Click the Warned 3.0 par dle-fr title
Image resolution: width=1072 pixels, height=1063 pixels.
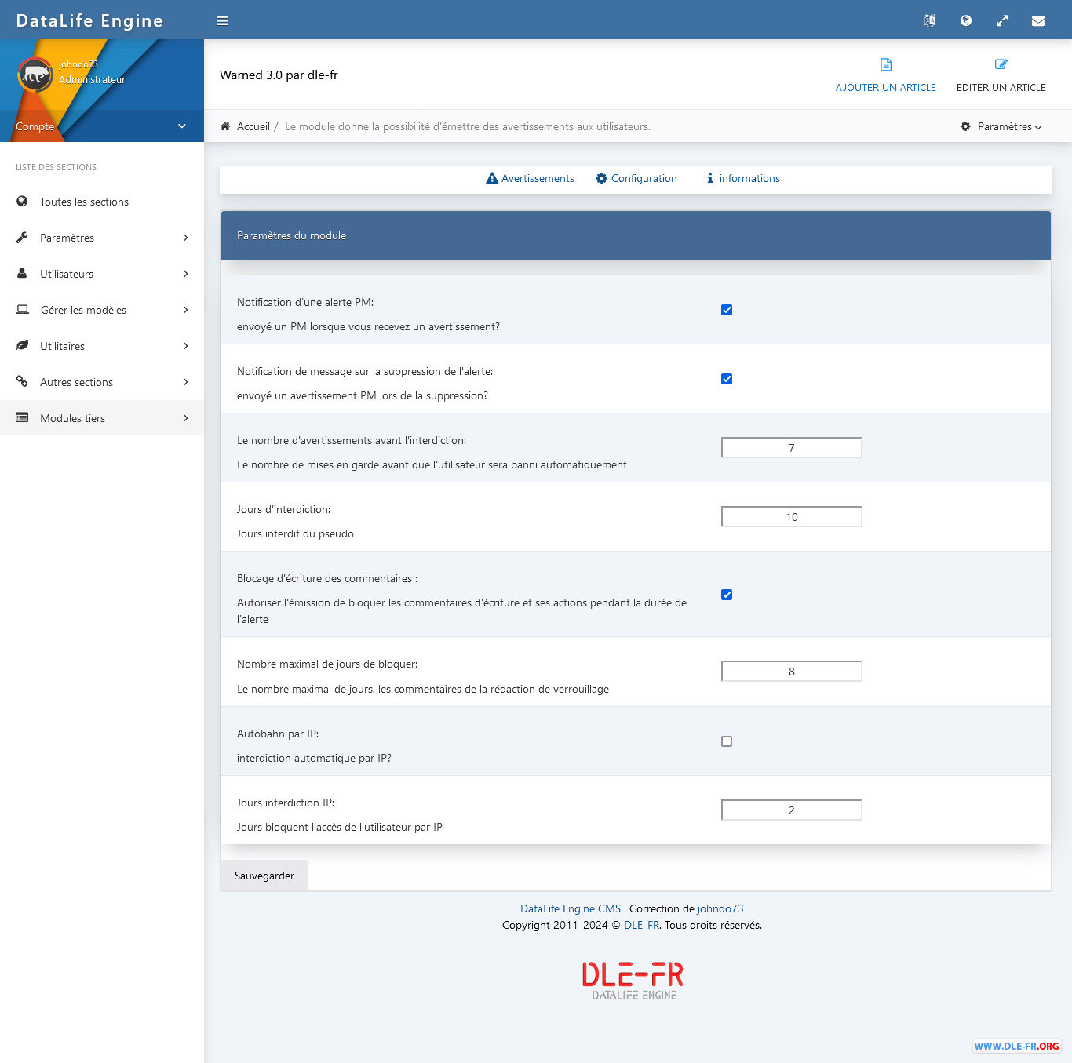[x=279, y=75]
